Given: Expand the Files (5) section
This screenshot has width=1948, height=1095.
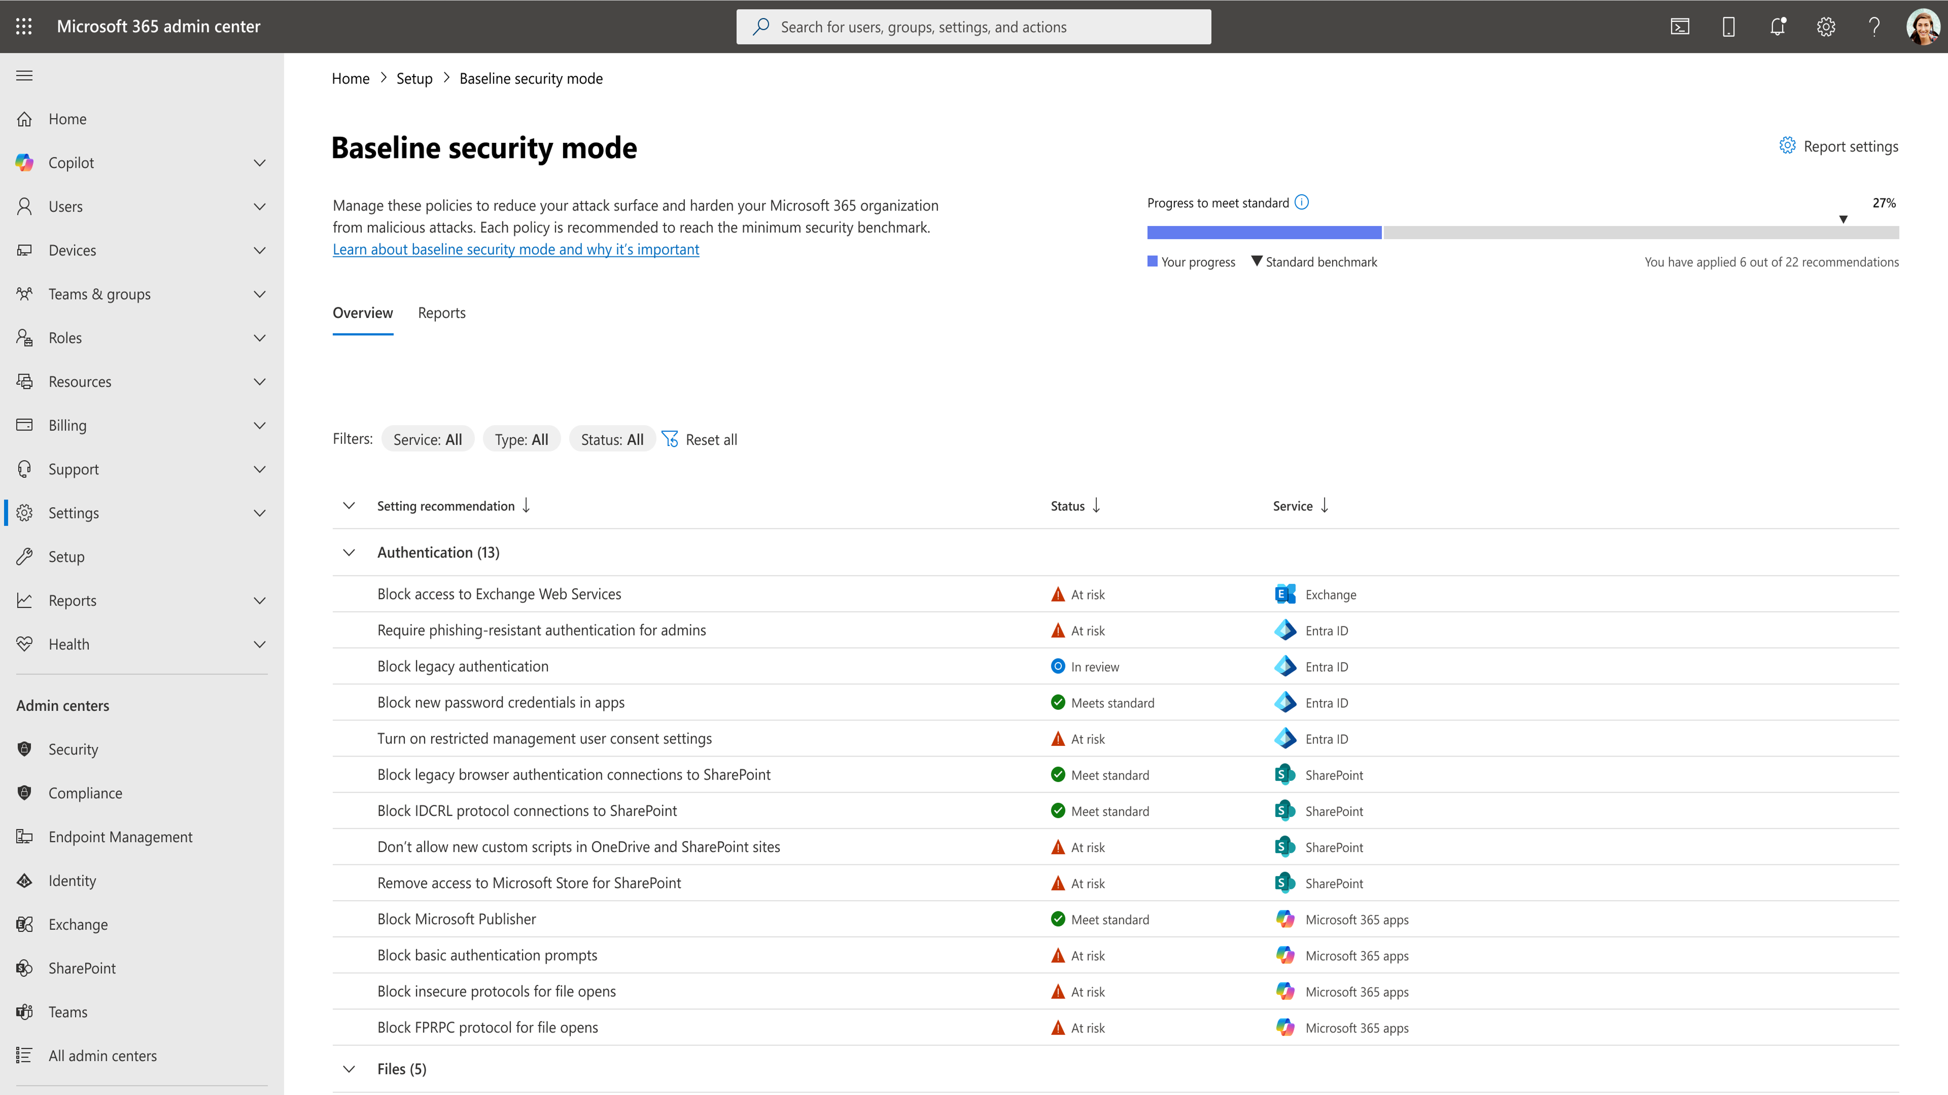Looking at the screenshot, I should pos(349,1068).
